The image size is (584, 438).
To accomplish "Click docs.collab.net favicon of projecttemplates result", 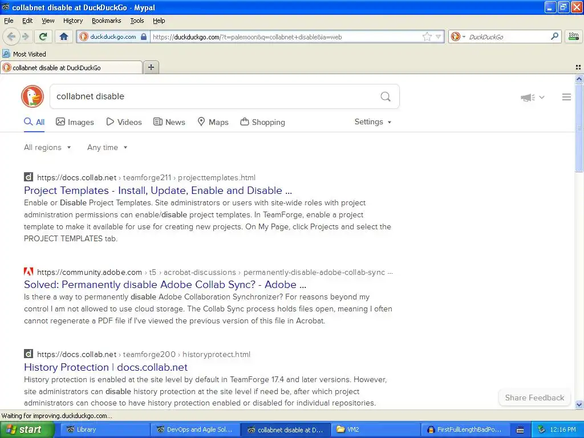I will 29,177.
